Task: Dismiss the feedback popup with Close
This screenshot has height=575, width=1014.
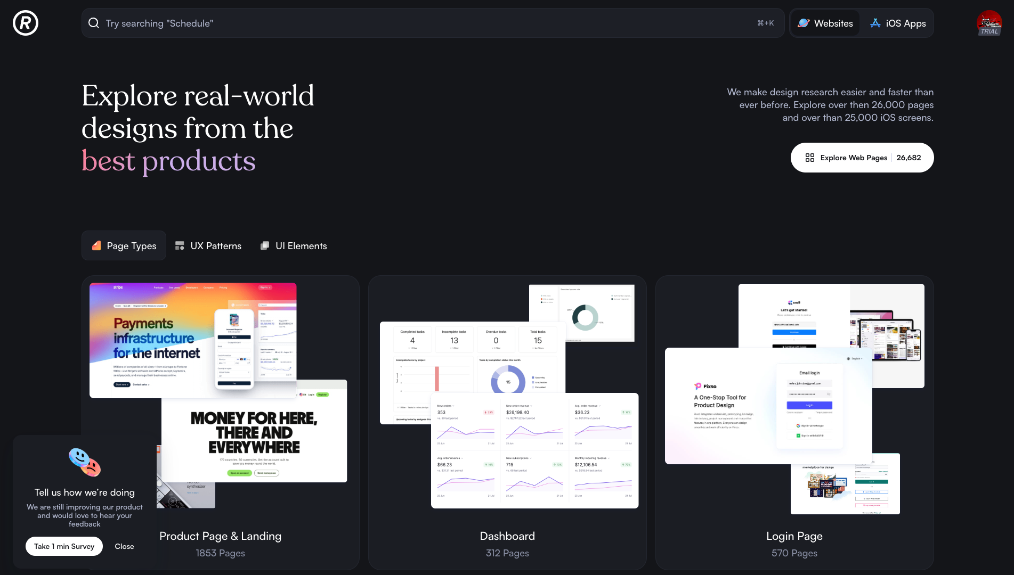Action: (x=124, y=546)
